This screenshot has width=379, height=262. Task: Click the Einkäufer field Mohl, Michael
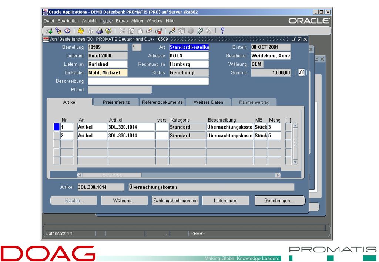point(108,72)
